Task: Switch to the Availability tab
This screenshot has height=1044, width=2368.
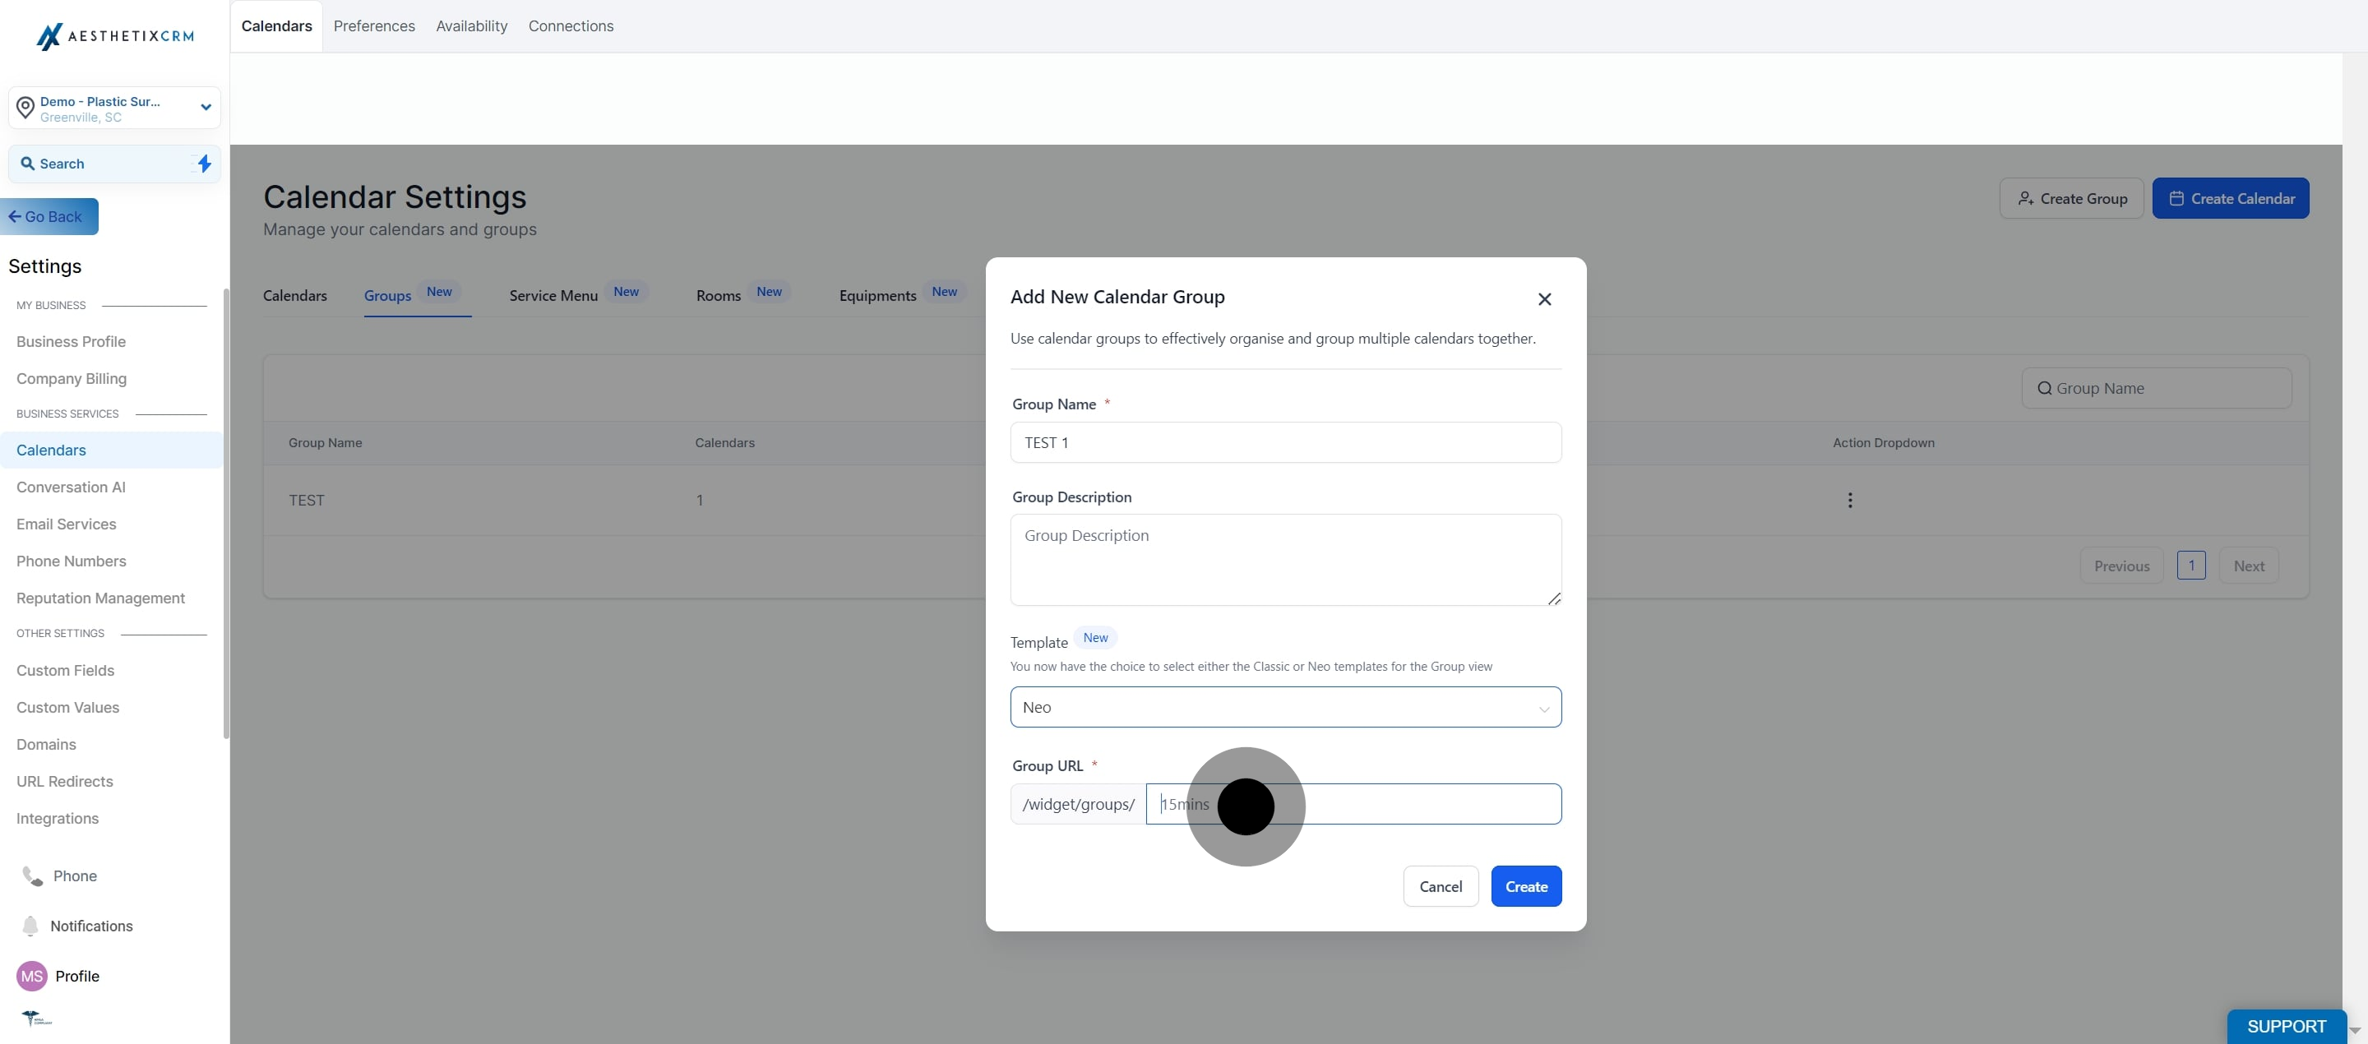Action: pyautogui.click(x=470, y=25)
